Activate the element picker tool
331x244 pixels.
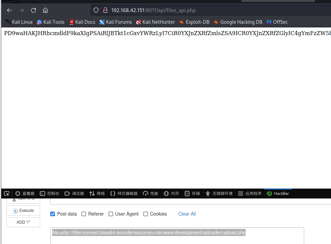point(7,194)
